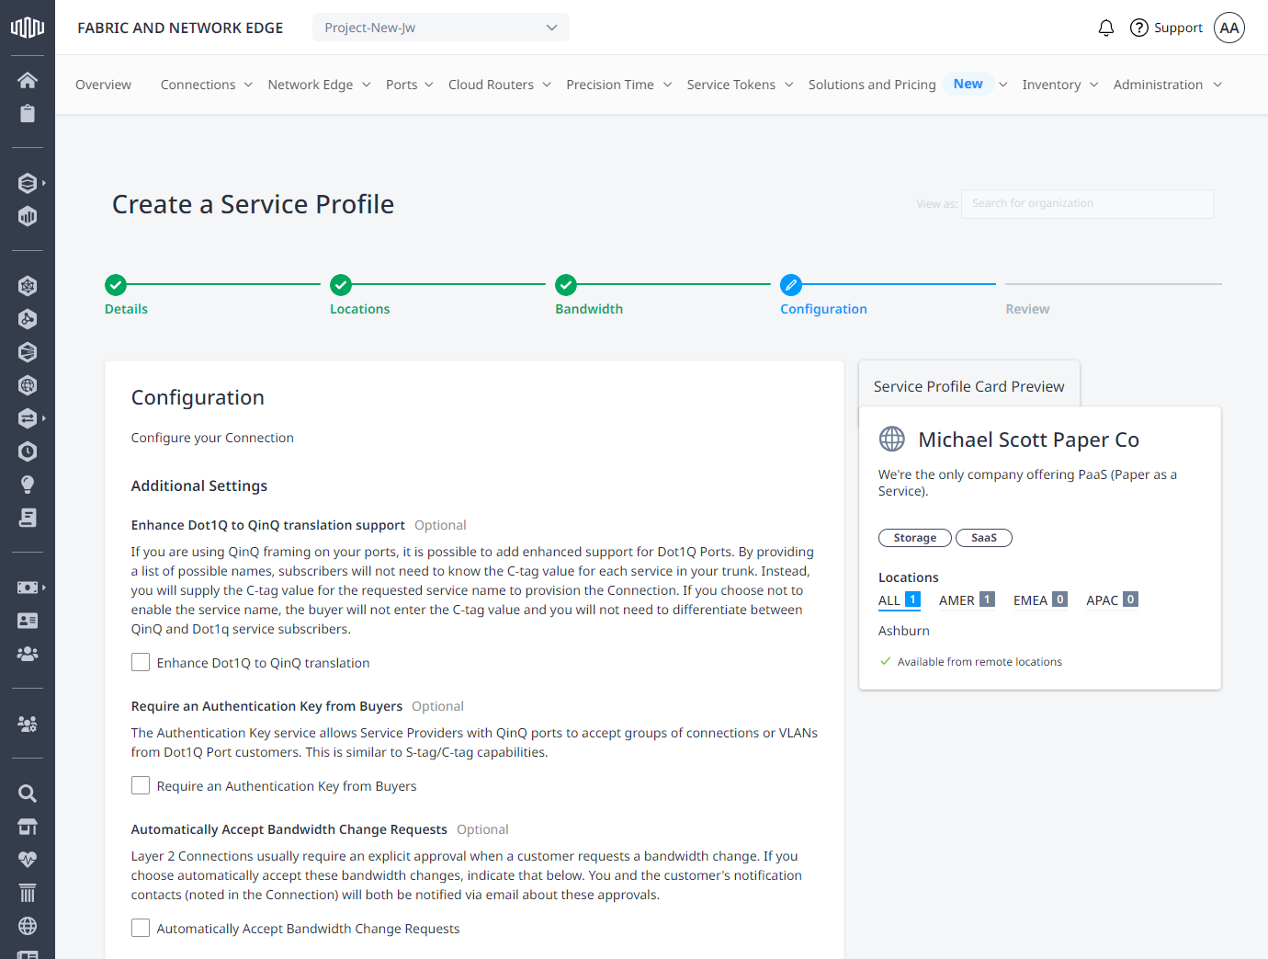The height and width of the screenshot is (959, 1268).
Task: Click globe icon in Michael Scott Paper card
Action: tap(892, 439)
